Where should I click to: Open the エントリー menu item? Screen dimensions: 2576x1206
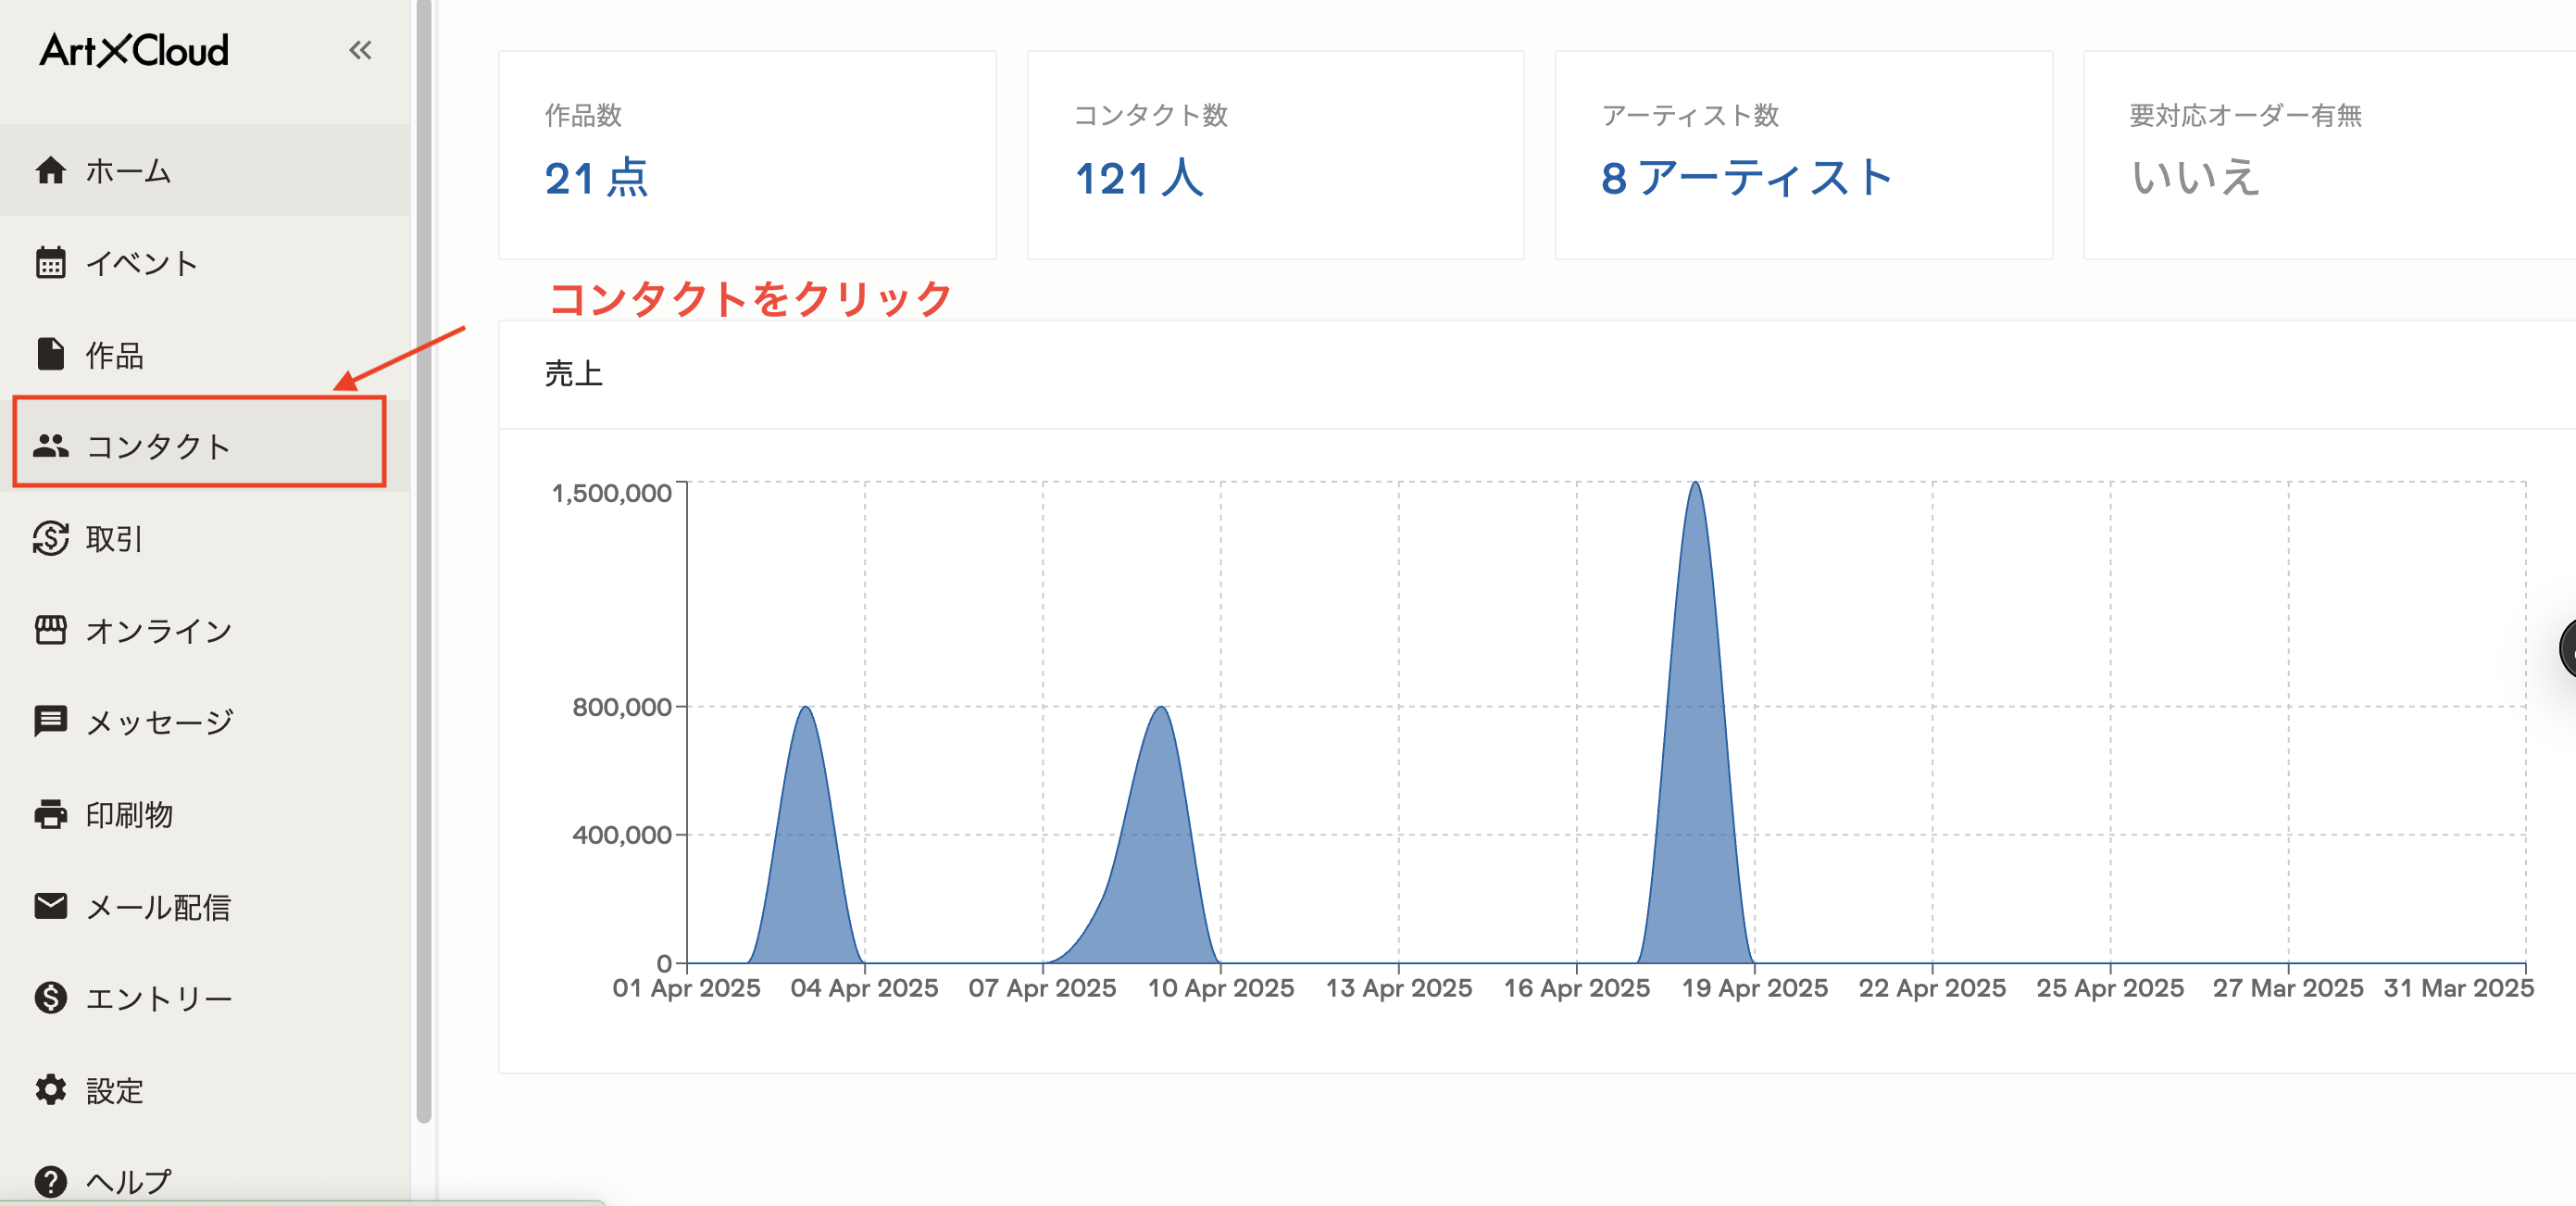click(x=205, y=998)
